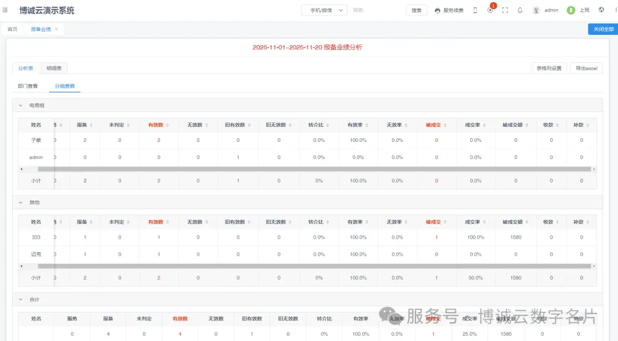Collapse the 电商组 group section
The image size is (618, 341).
21,105
